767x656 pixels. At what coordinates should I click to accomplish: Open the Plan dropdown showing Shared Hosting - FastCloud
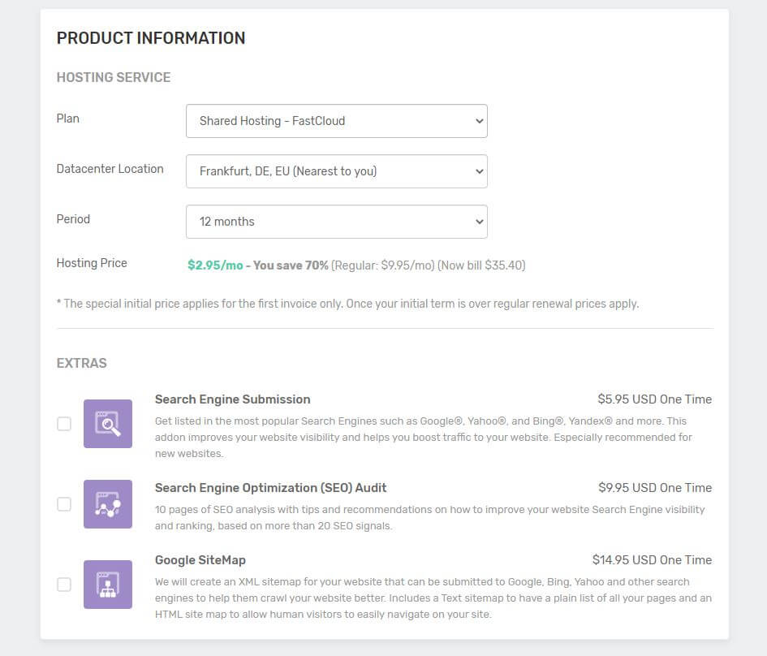(336, 121)
